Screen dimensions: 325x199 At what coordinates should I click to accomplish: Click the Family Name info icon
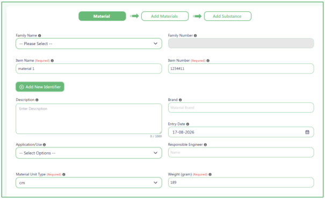pyautogui.click(x=39, y=35)
